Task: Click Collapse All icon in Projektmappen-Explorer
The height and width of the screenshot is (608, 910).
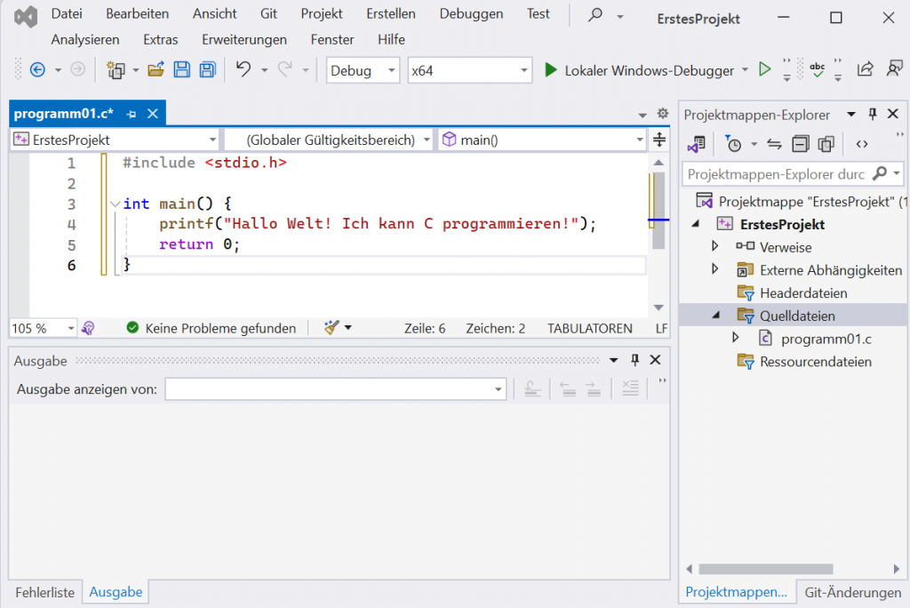Action: (x=801, y=144)
